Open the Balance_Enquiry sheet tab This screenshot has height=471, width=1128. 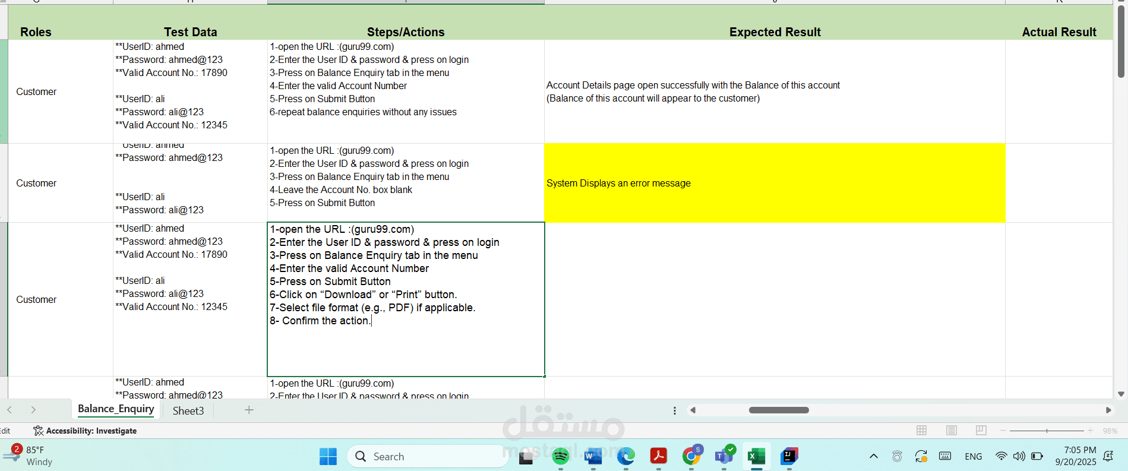point(116,409)
